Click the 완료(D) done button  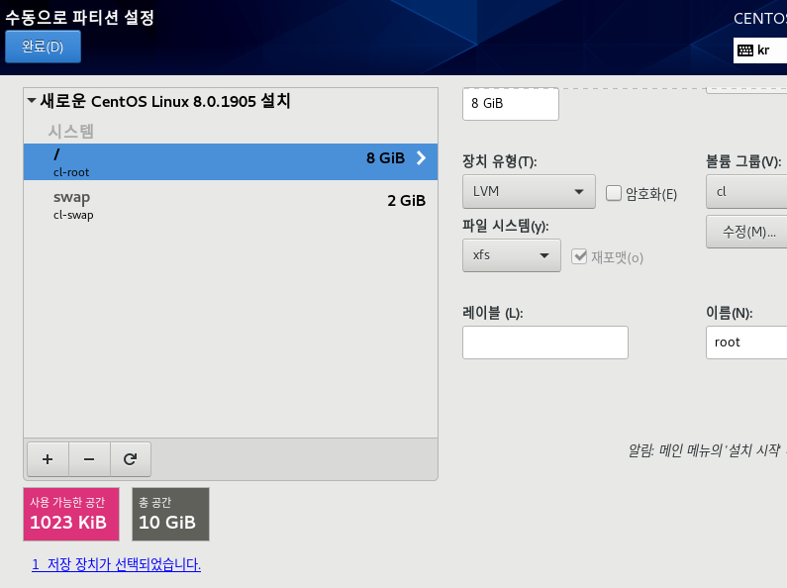point(43,47)
